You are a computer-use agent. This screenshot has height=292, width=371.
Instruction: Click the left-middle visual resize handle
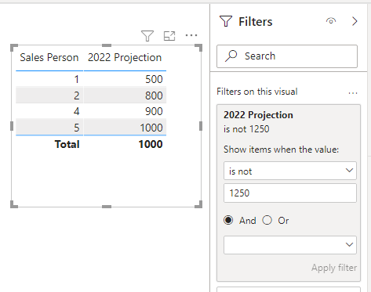12,126
